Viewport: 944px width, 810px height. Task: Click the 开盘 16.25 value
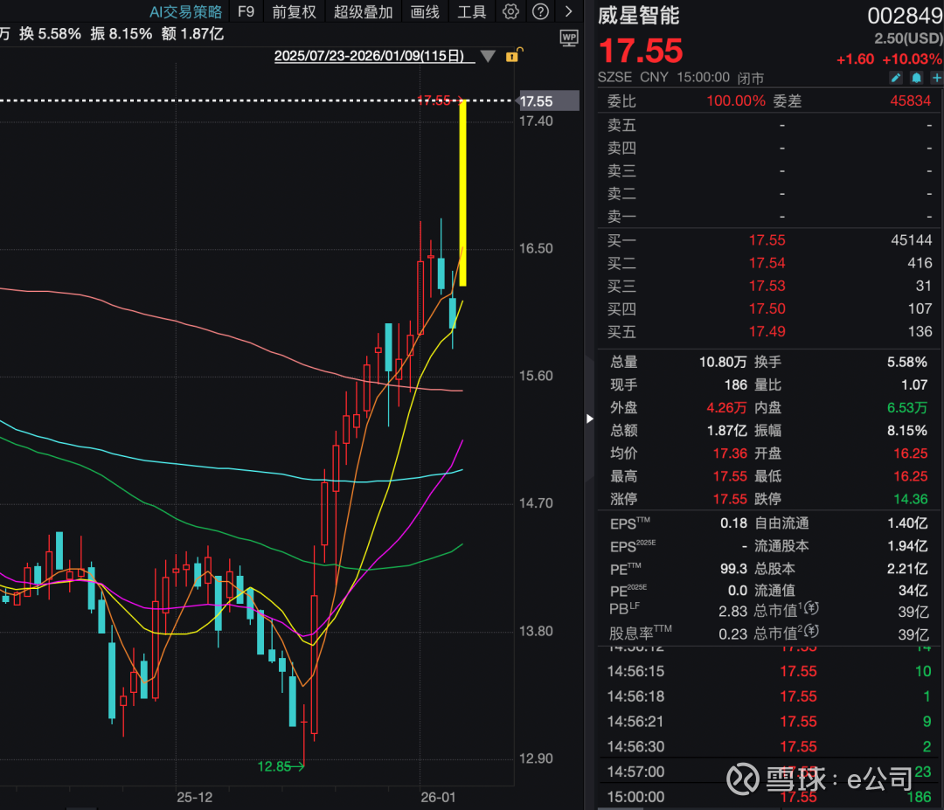[x=910, y=453]
